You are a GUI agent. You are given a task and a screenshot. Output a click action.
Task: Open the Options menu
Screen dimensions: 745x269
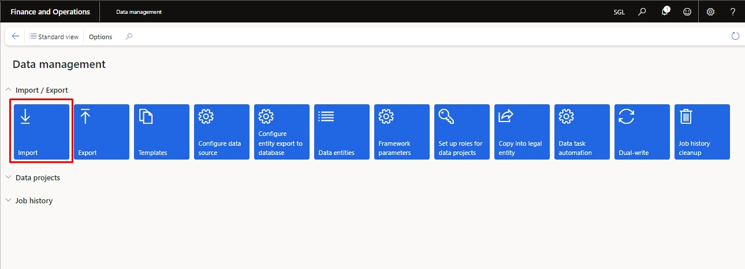pos(100,36)
